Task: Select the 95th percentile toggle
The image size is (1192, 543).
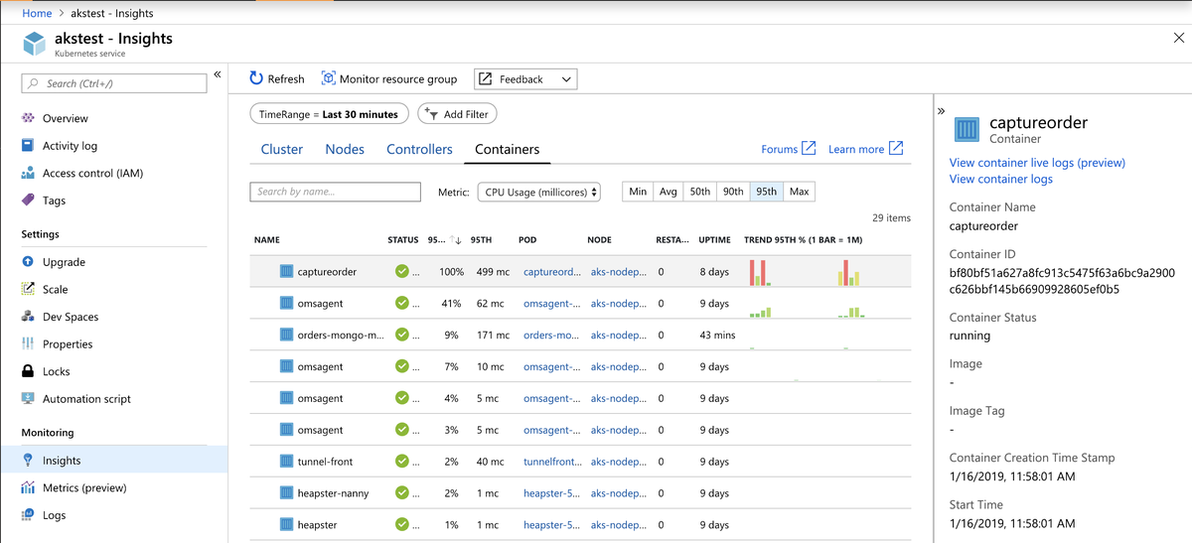Action: (766, 192)
